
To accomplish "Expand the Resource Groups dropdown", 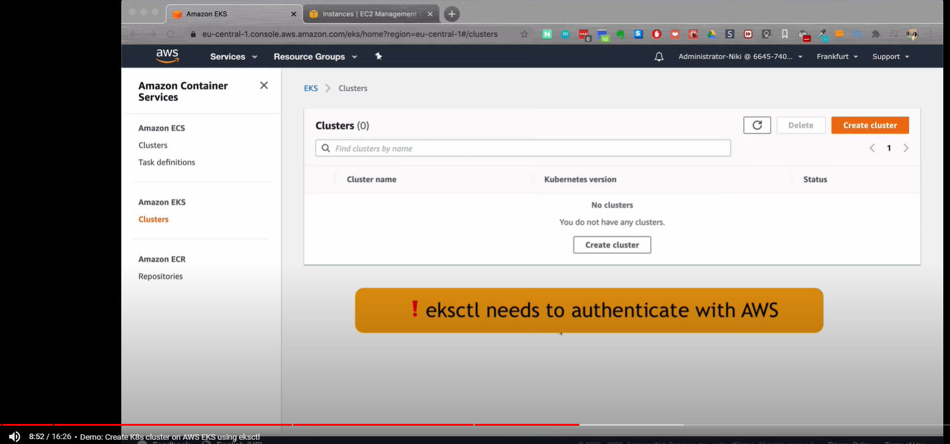I will 315,57.
